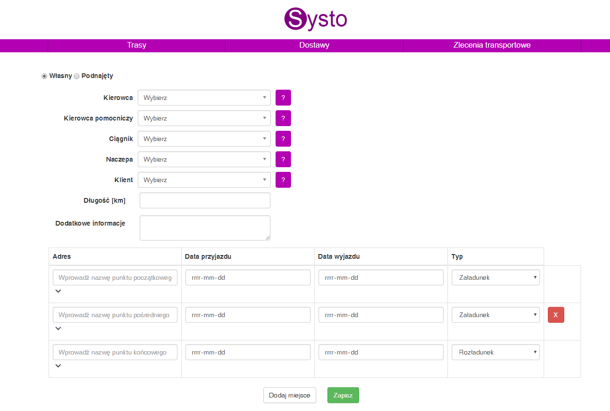The width and height of the screenshot is (610, 411).
Task: Open the Zlecenia transportowe menu
Action: click(x=491, y=46)
